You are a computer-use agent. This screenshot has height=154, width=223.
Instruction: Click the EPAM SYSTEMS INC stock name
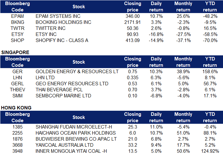[x=58, y=16]
